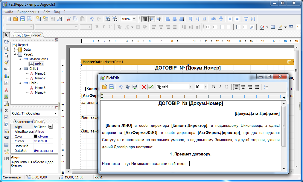The width and height of the screenshot is (303, 182).
Task: Click the green checkmark in RichEdit toolbar
Action: [x=151, y=87]
